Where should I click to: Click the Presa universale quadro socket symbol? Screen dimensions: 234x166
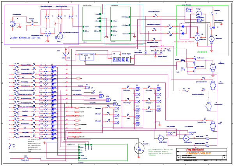coord(48,33)
